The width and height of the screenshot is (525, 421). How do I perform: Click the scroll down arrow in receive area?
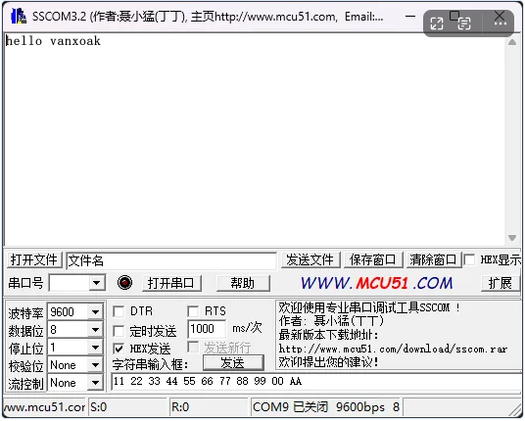click(x=512, y=238)
